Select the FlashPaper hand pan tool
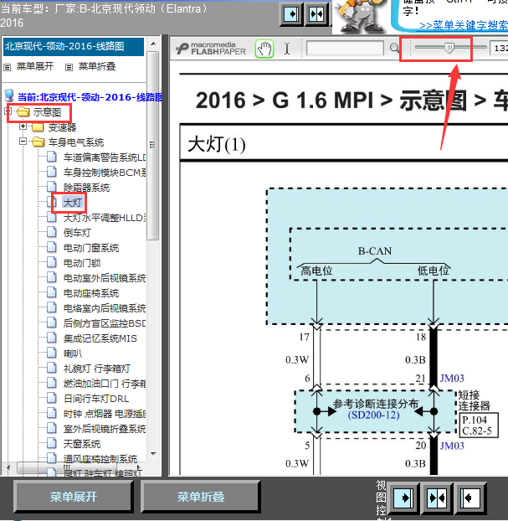Viewport: 508px width, 521px height. (264, 49)
